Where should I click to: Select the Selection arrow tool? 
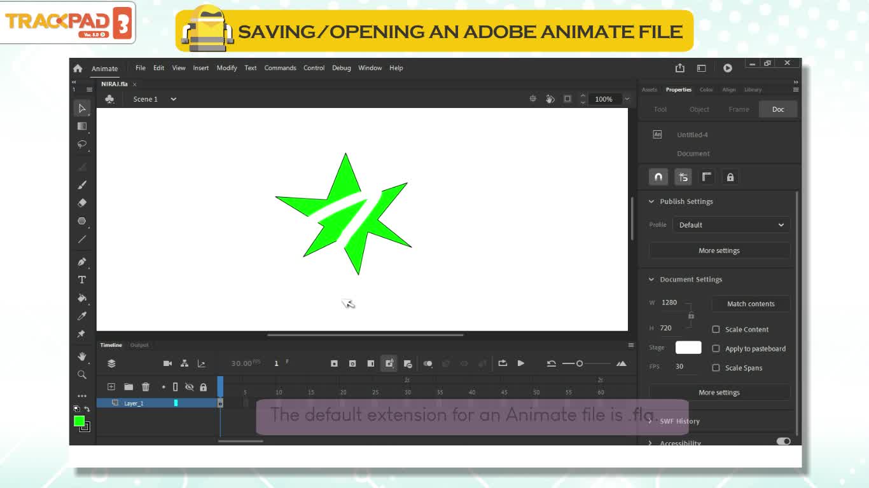coord(81,109)
